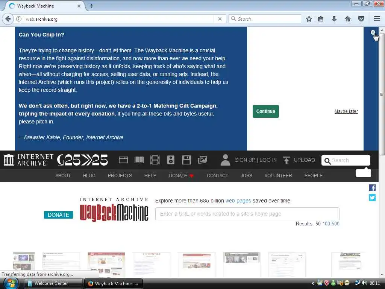385x289 pixels.
Task: Open the Firefox hamburger menu
Action: [377, 19]
